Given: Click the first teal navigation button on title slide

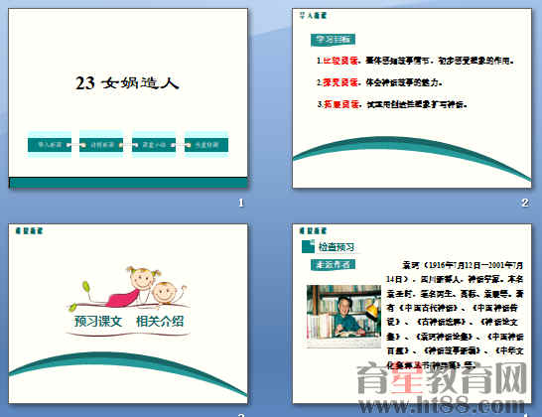Looking at the screenshot, I should [x=50, y=145].
